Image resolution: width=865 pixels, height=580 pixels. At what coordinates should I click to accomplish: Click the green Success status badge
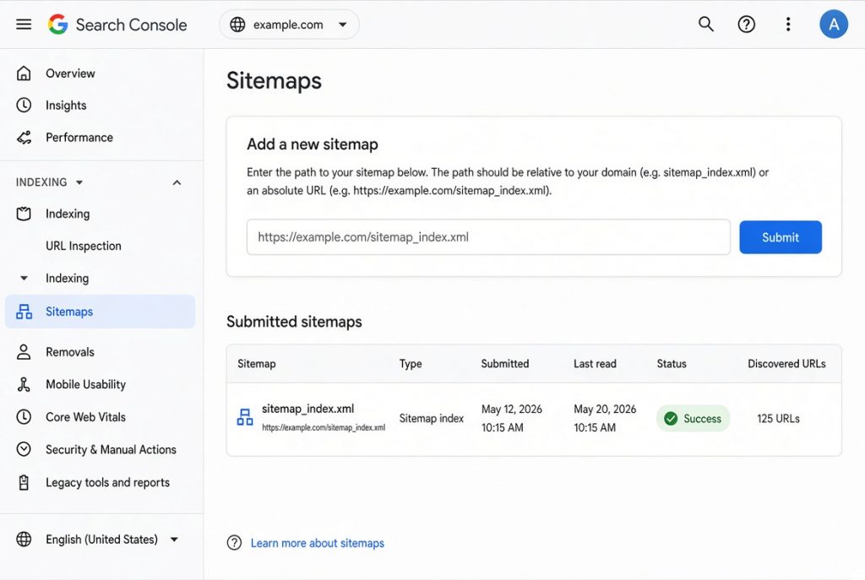point(693,419)
